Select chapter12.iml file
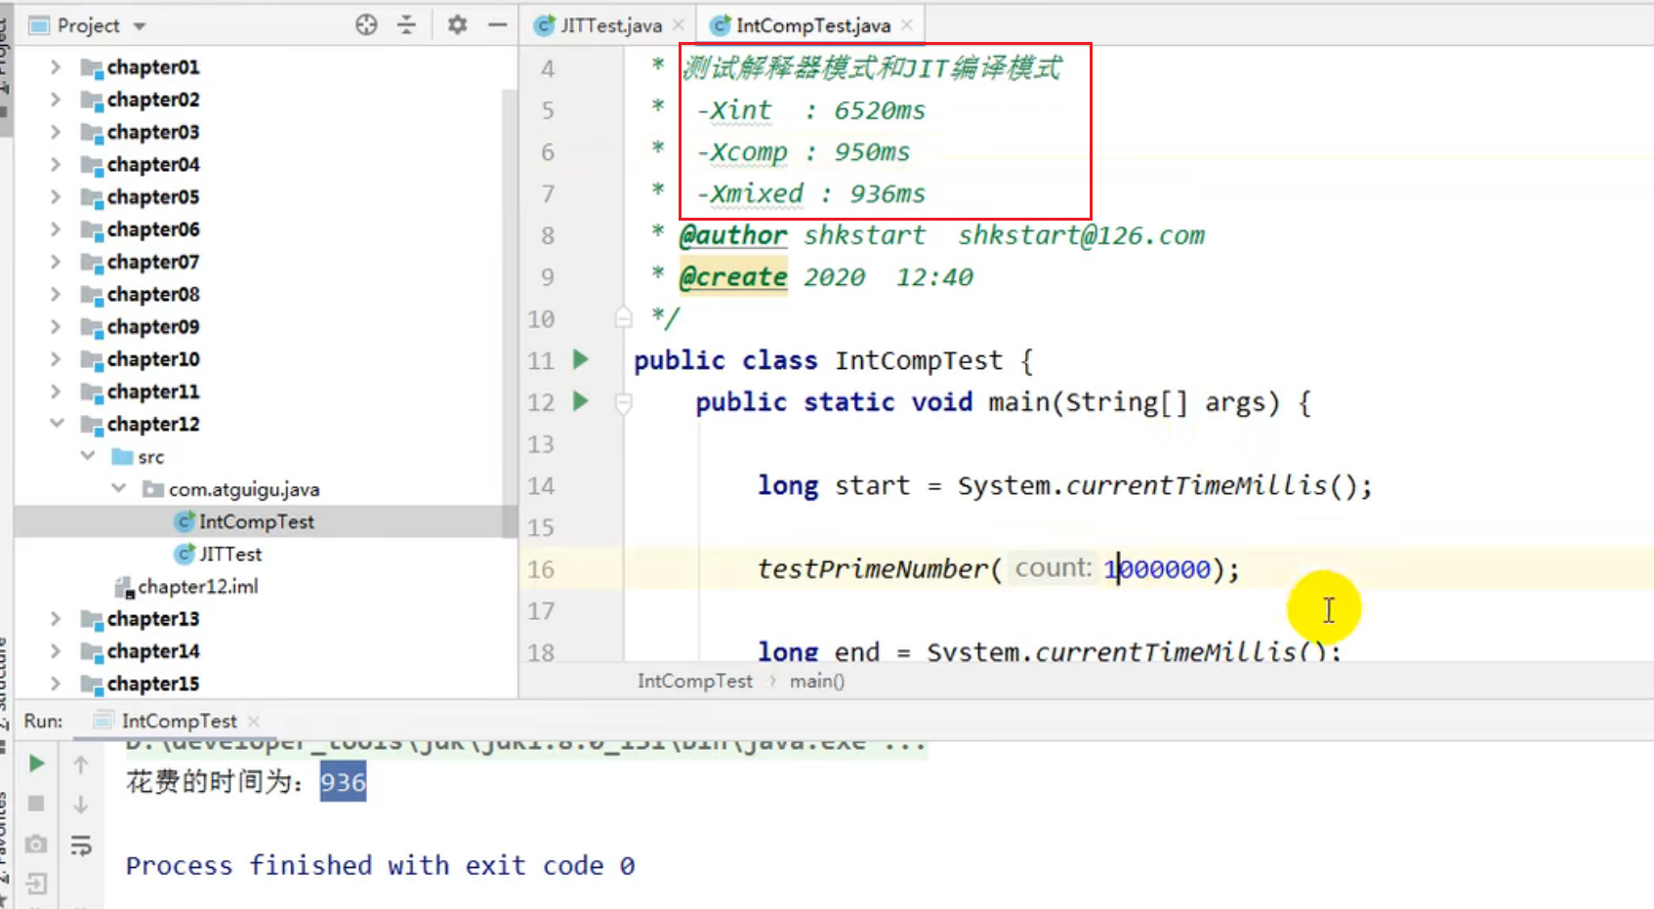This screenshot has width=1654, height=909. tap(197, 587)
